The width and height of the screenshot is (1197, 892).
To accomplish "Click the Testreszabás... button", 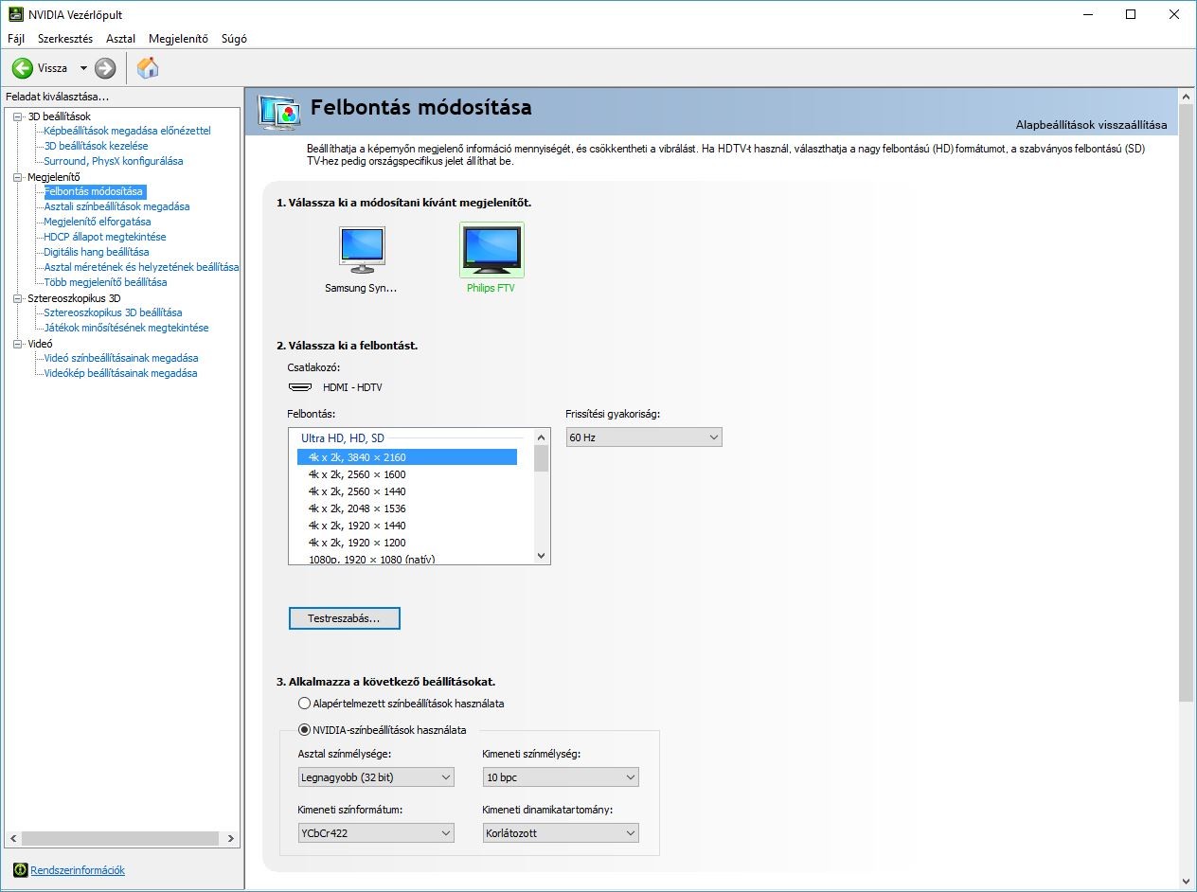I will click(x=344, y=618).
